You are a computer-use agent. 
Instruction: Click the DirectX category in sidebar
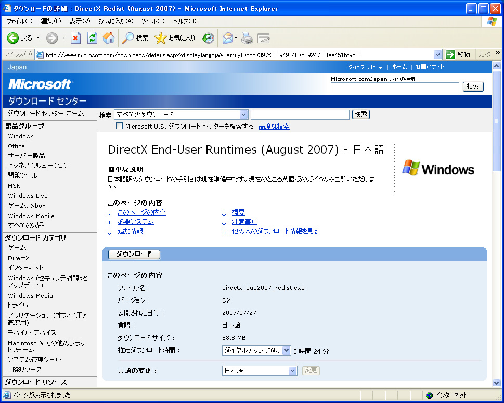19,258
